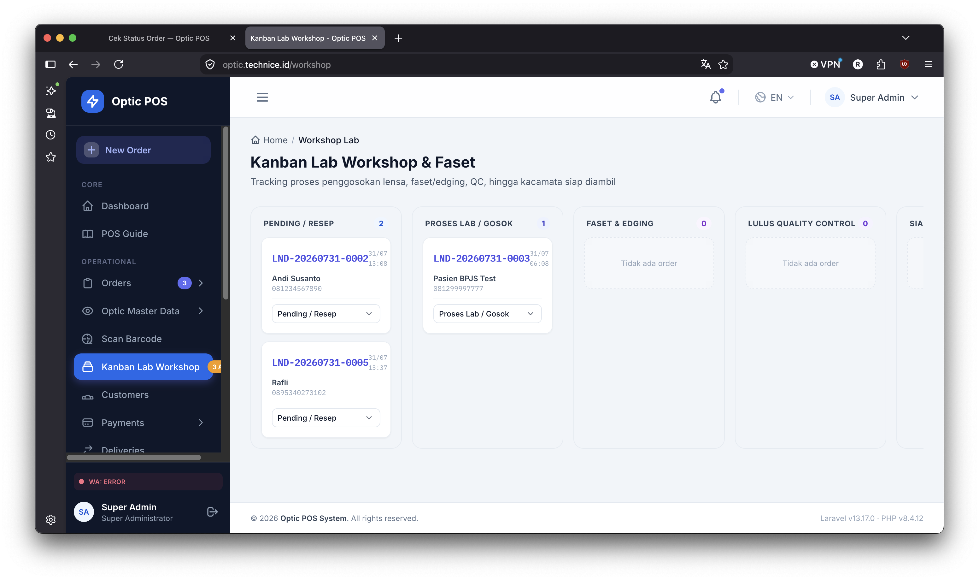Bookmark this page with star icon

coord(723,64)
